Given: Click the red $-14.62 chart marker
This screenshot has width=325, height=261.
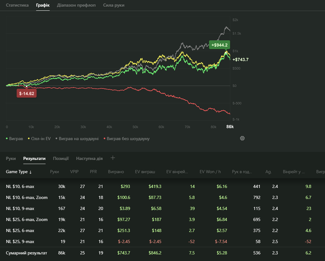Looking at the screenshot, I should 27,93.
